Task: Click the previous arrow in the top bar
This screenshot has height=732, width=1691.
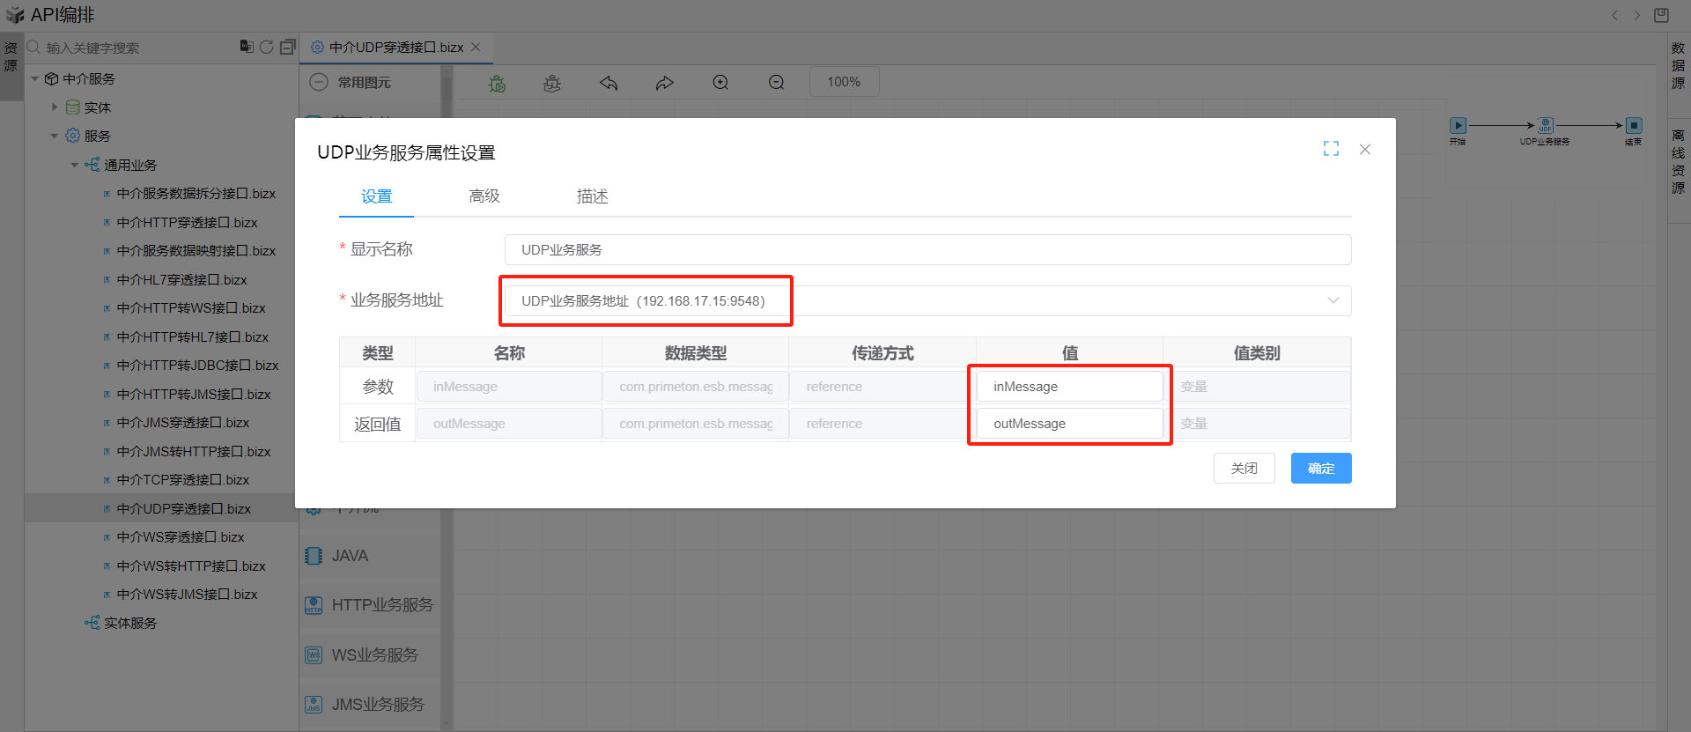Action: (1614, 15)
